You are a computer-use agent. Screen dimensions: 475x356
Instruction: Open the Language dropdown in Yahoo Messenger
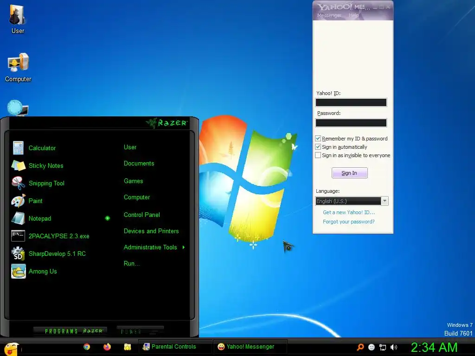coord(385,201)
